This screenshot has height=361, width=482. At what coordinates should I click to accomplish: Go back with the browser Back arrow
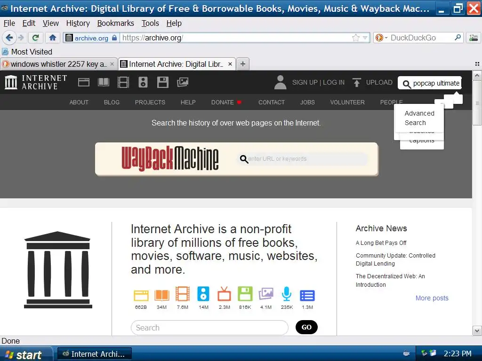click(x=9, y=38)
